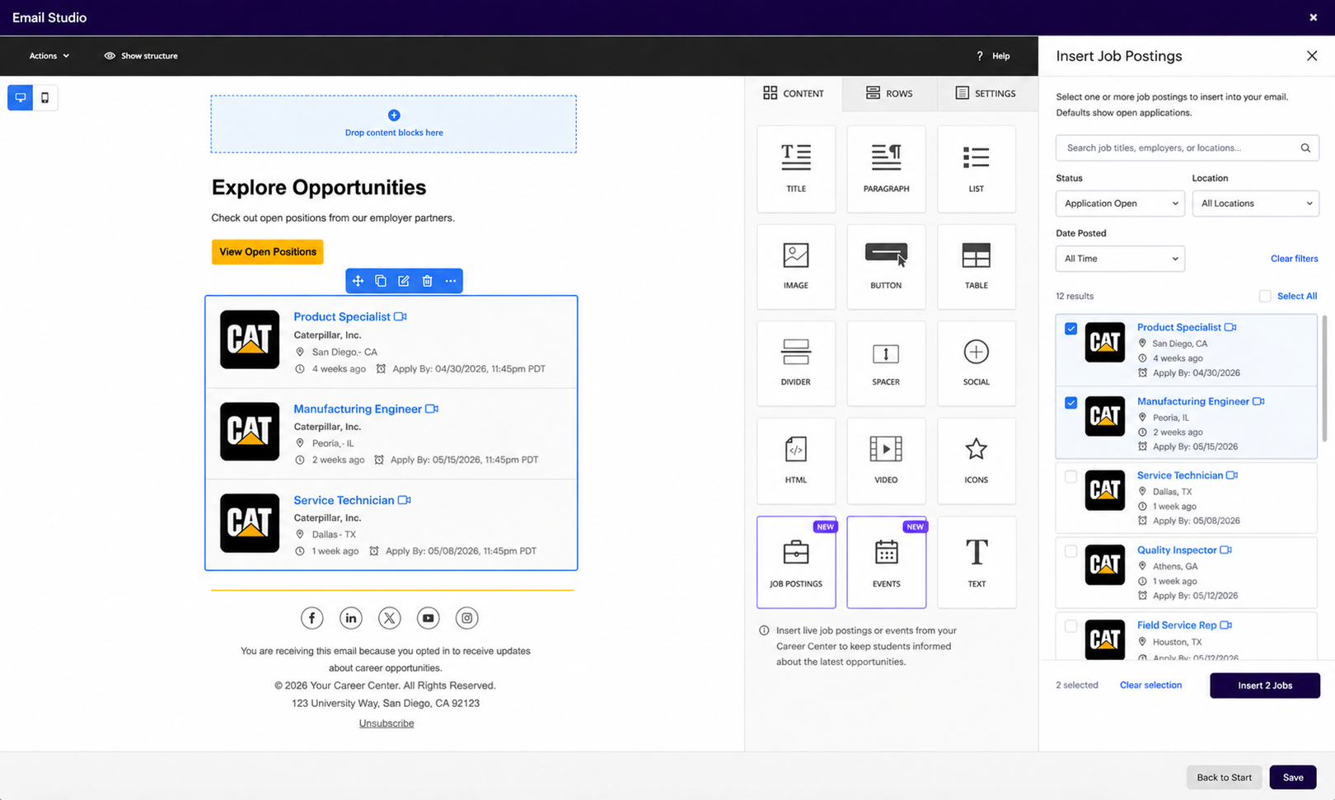
Task: Click the Explore Opportunities heading
Action: click(319, 188)
